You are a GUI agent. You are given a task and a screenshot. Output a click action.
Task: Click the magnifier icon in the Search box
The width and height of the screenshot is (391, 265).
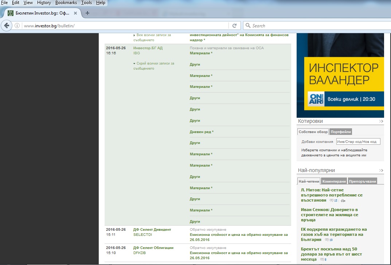[248, 26]
